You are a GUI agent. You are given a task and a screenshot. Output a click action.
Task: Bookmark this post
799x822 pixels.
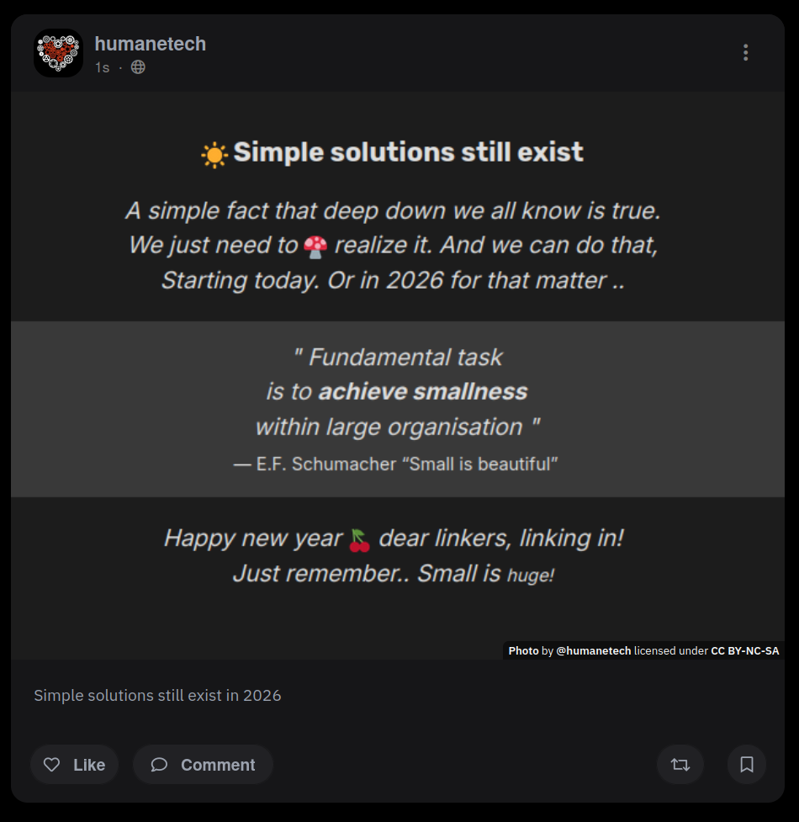click(x=746, y=765)
